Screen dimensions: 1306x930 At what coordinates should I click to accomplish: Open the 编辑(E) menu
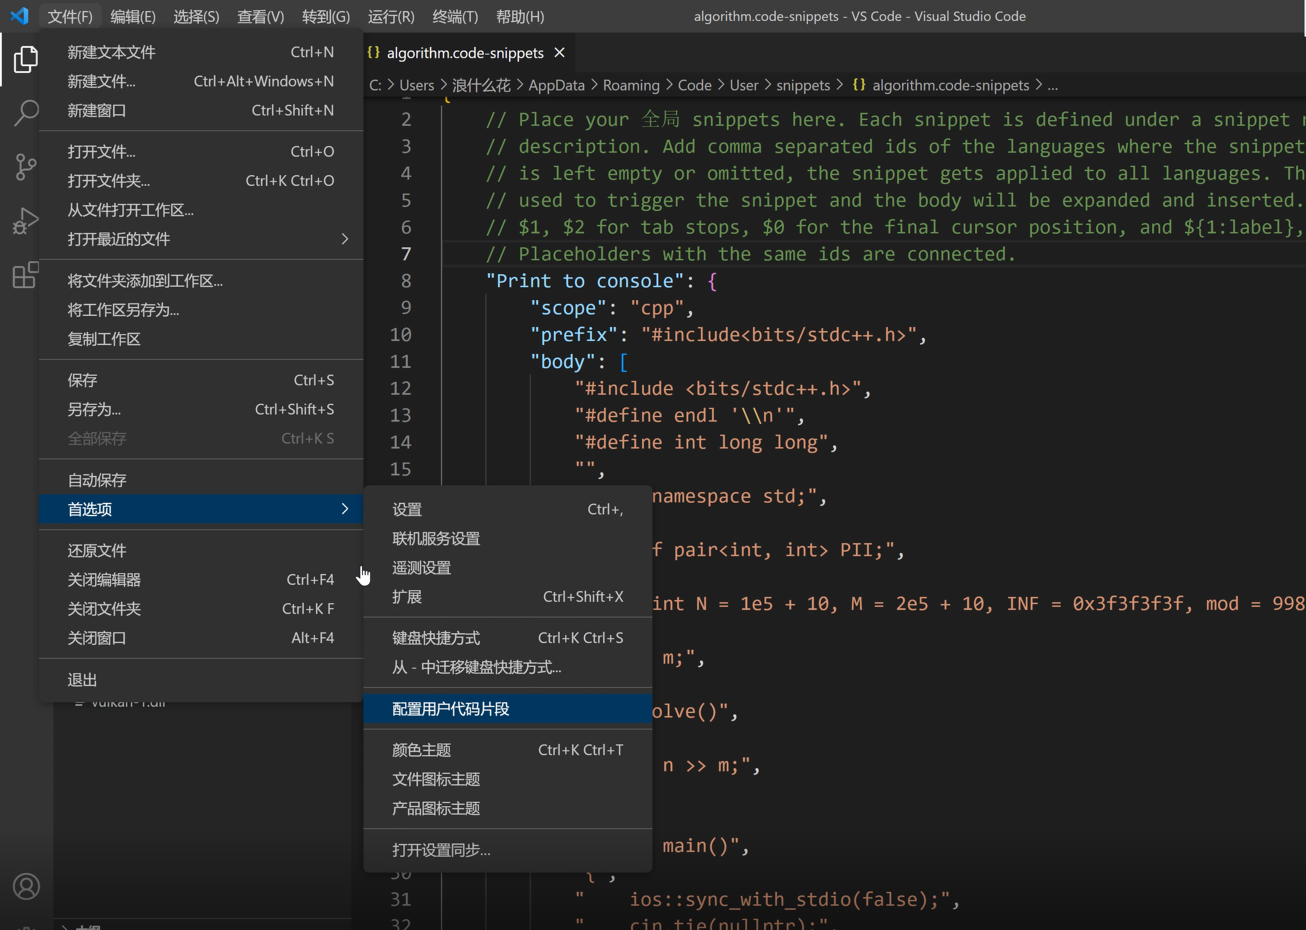point(133,17)
